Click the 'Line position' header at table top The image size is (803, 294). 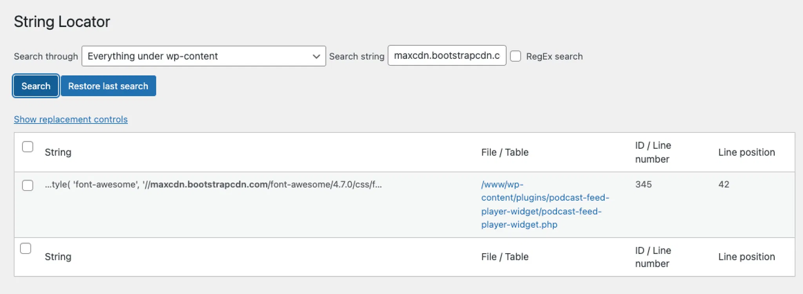tap(746, 152)
